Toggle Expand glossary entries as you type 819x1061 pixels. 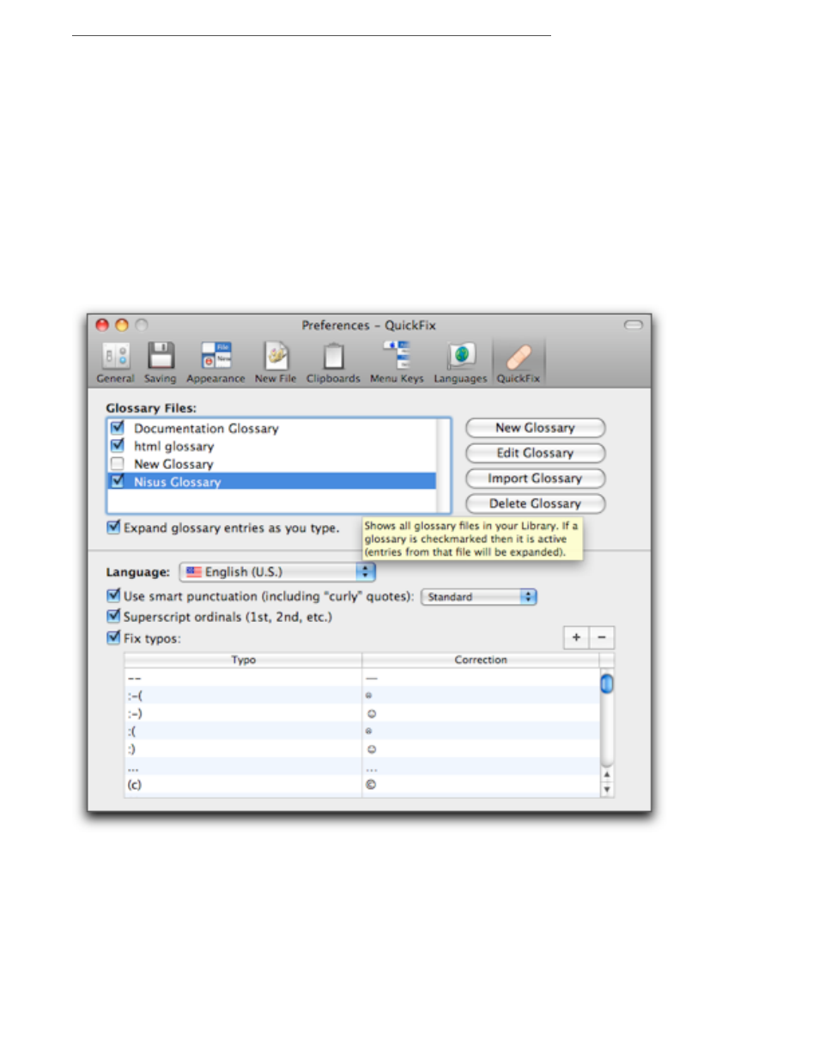pos(112,527)
